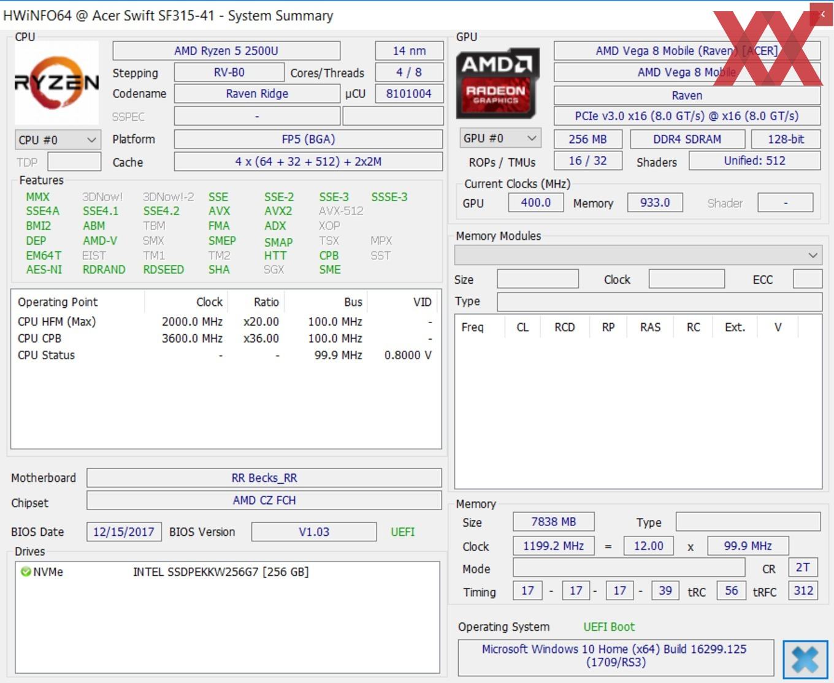Click the GPU memory clock value 933.0
This screenshot has height=683, width=834.
click(x=655, y=202)
